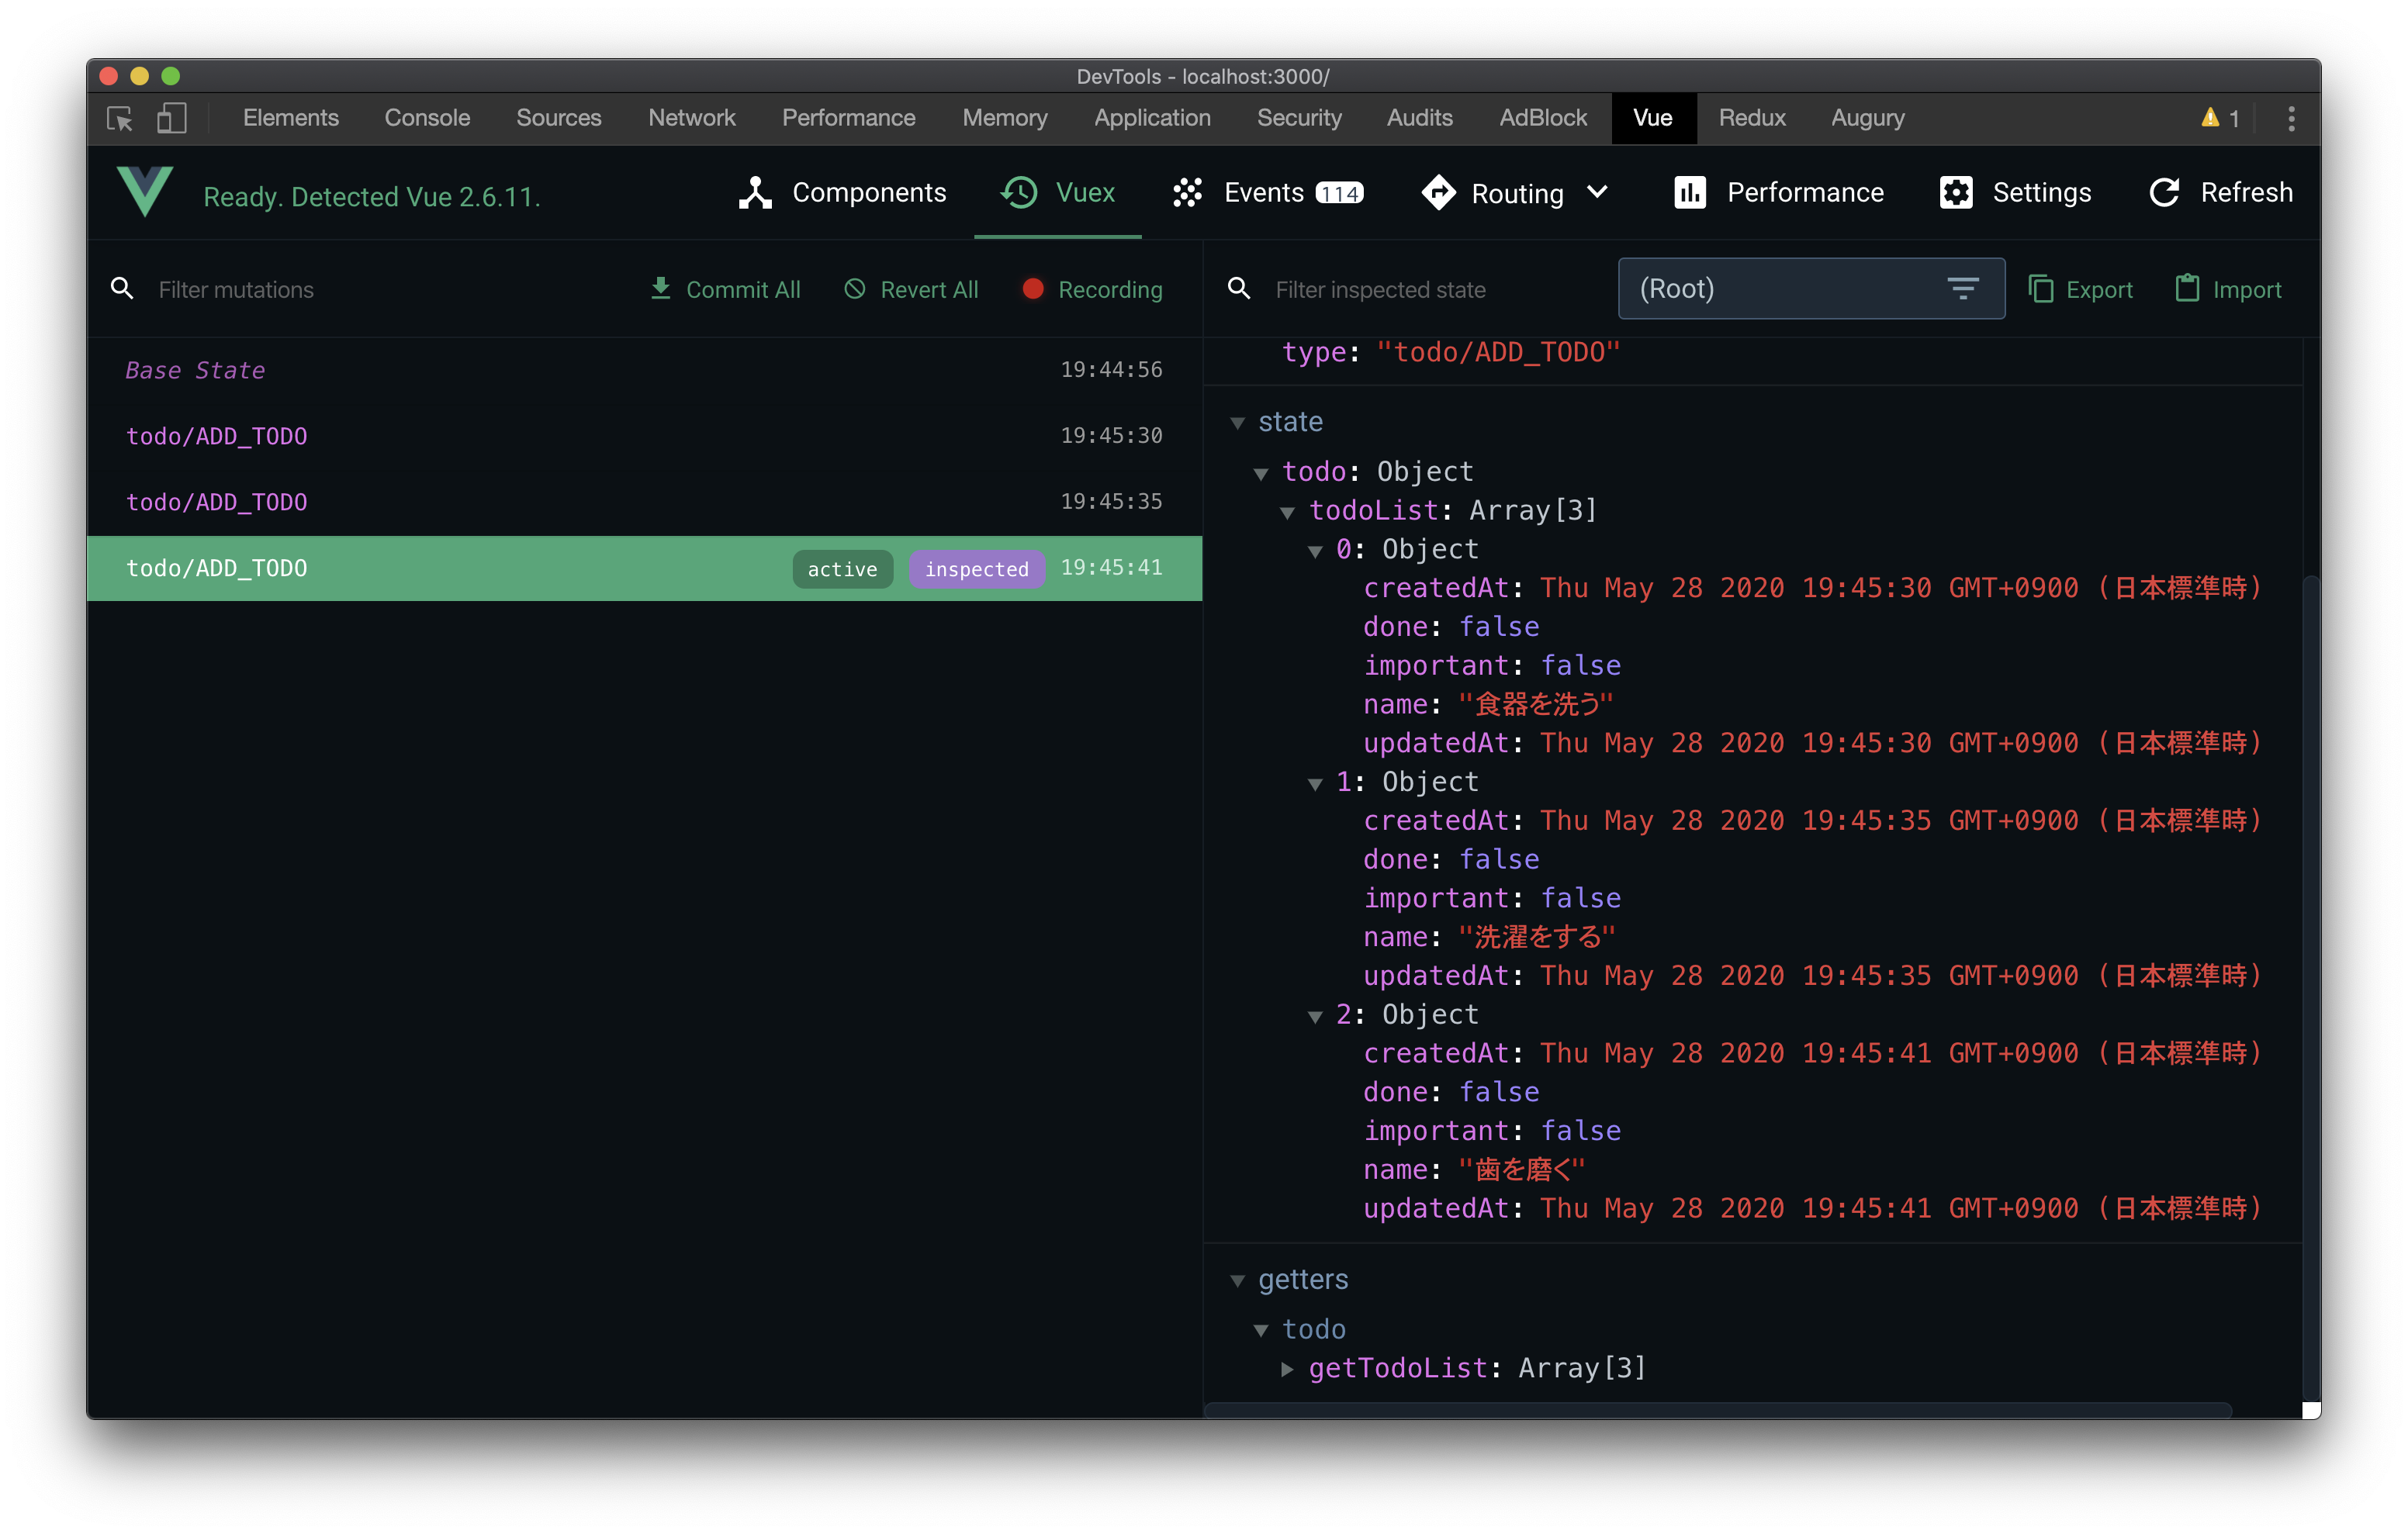The height and width of the screenshot is (1534, 2408).
Task: Click the Vue logo icon
Action: click(145, 191)
